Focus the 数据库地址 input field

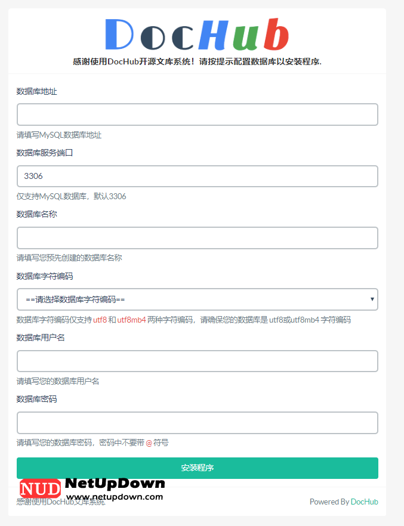pos(198,115)
